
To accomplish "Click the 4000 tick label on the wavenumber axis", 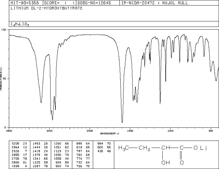I will 9,131.
